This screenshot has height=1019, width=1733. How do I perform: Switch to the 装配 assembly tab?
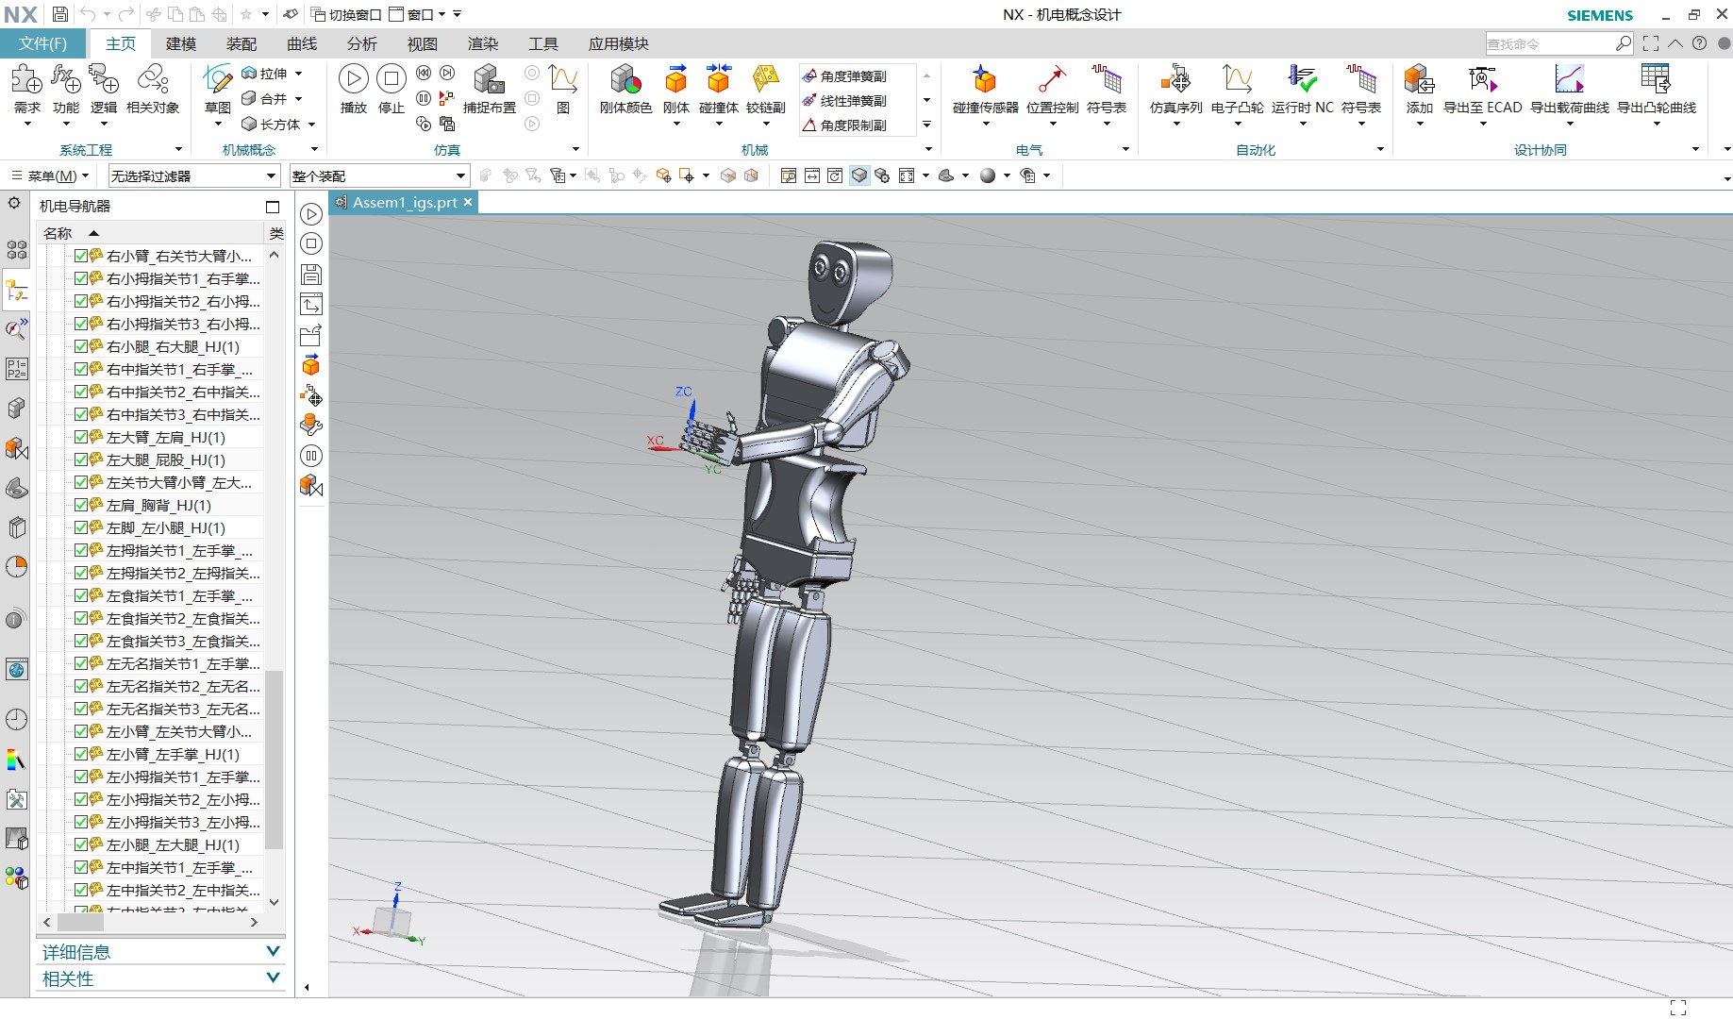(x=242, y=43)
